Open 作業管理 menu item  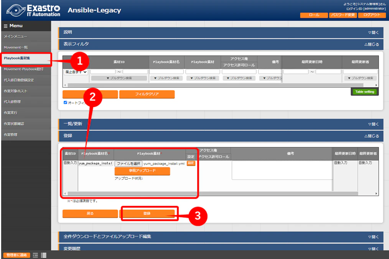26,135
